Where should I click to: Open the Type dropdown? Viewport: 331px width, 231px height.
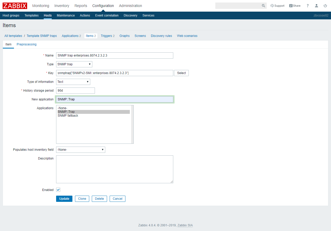pyautogui.click(x=74, y=64)
